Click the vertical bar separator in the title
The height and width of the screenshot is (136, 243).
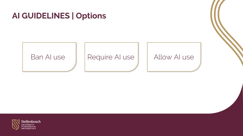(73, 16)
